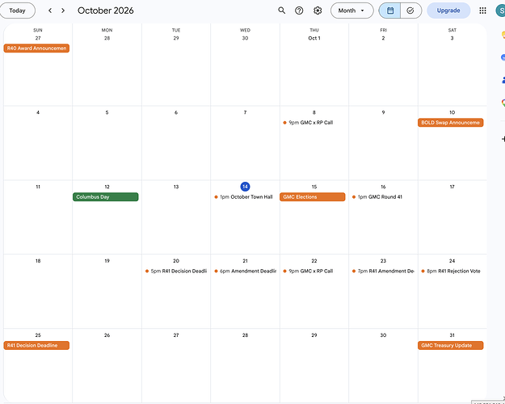Open the 1pm GMC Round 41 event
The height and width of the screenshot is (404, 505).
(377, 197)
